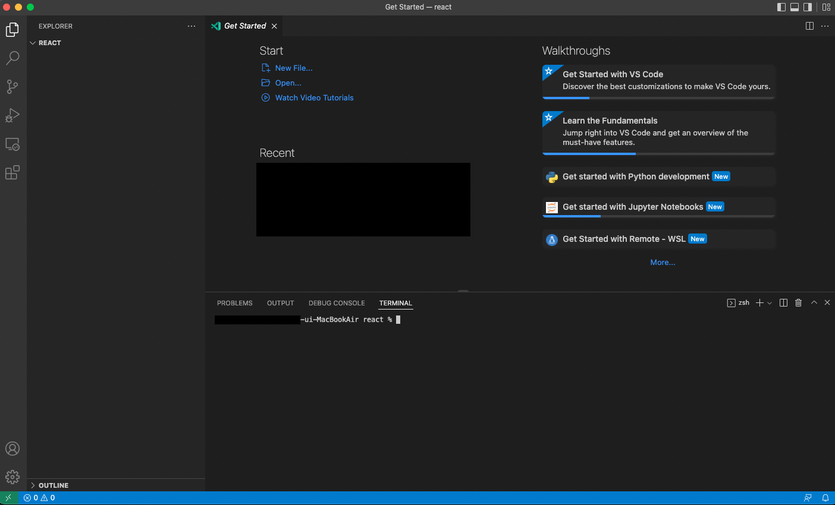
Task: Click Get Started with VS Code progress bar
Action: (658, 97)
